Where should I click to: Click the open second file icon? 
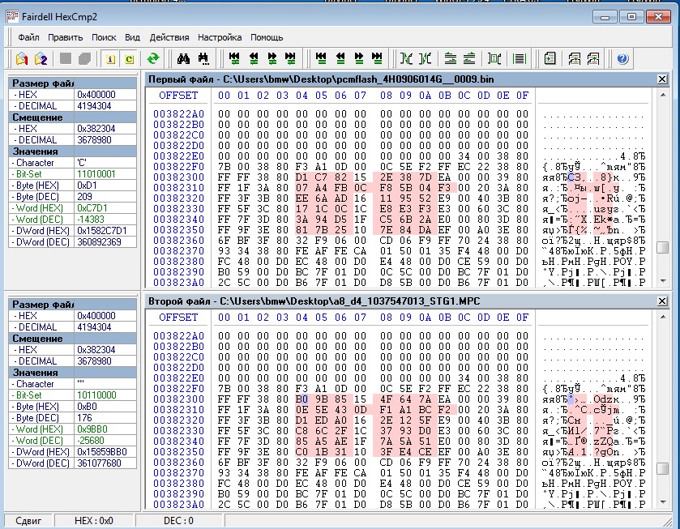click(41, 58)
